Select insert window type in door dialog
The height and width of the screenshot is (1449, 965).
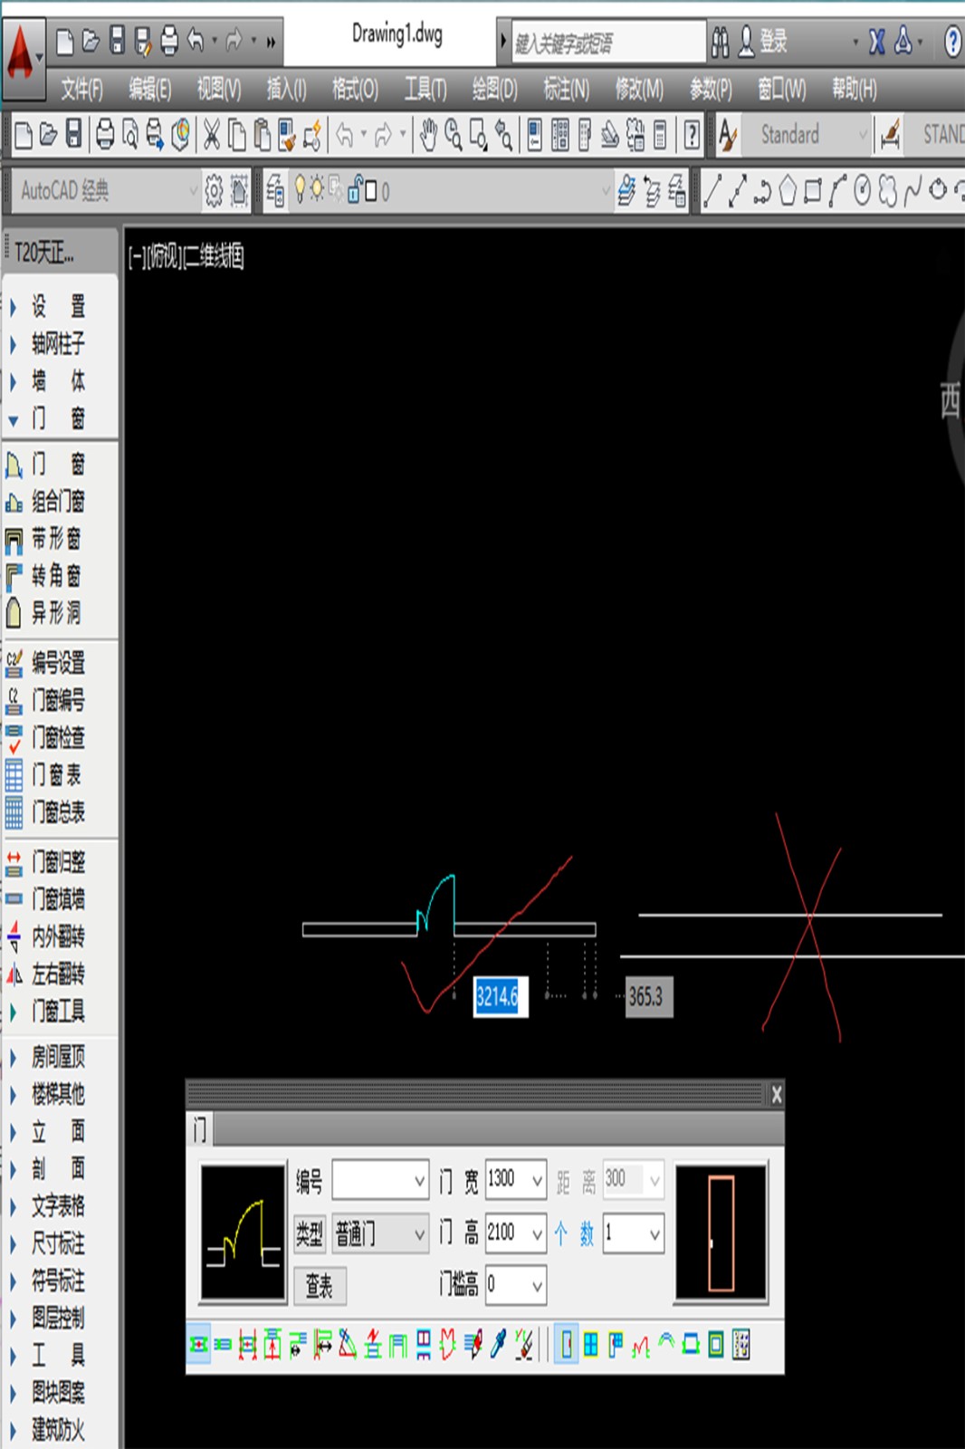pos(591,1345)
